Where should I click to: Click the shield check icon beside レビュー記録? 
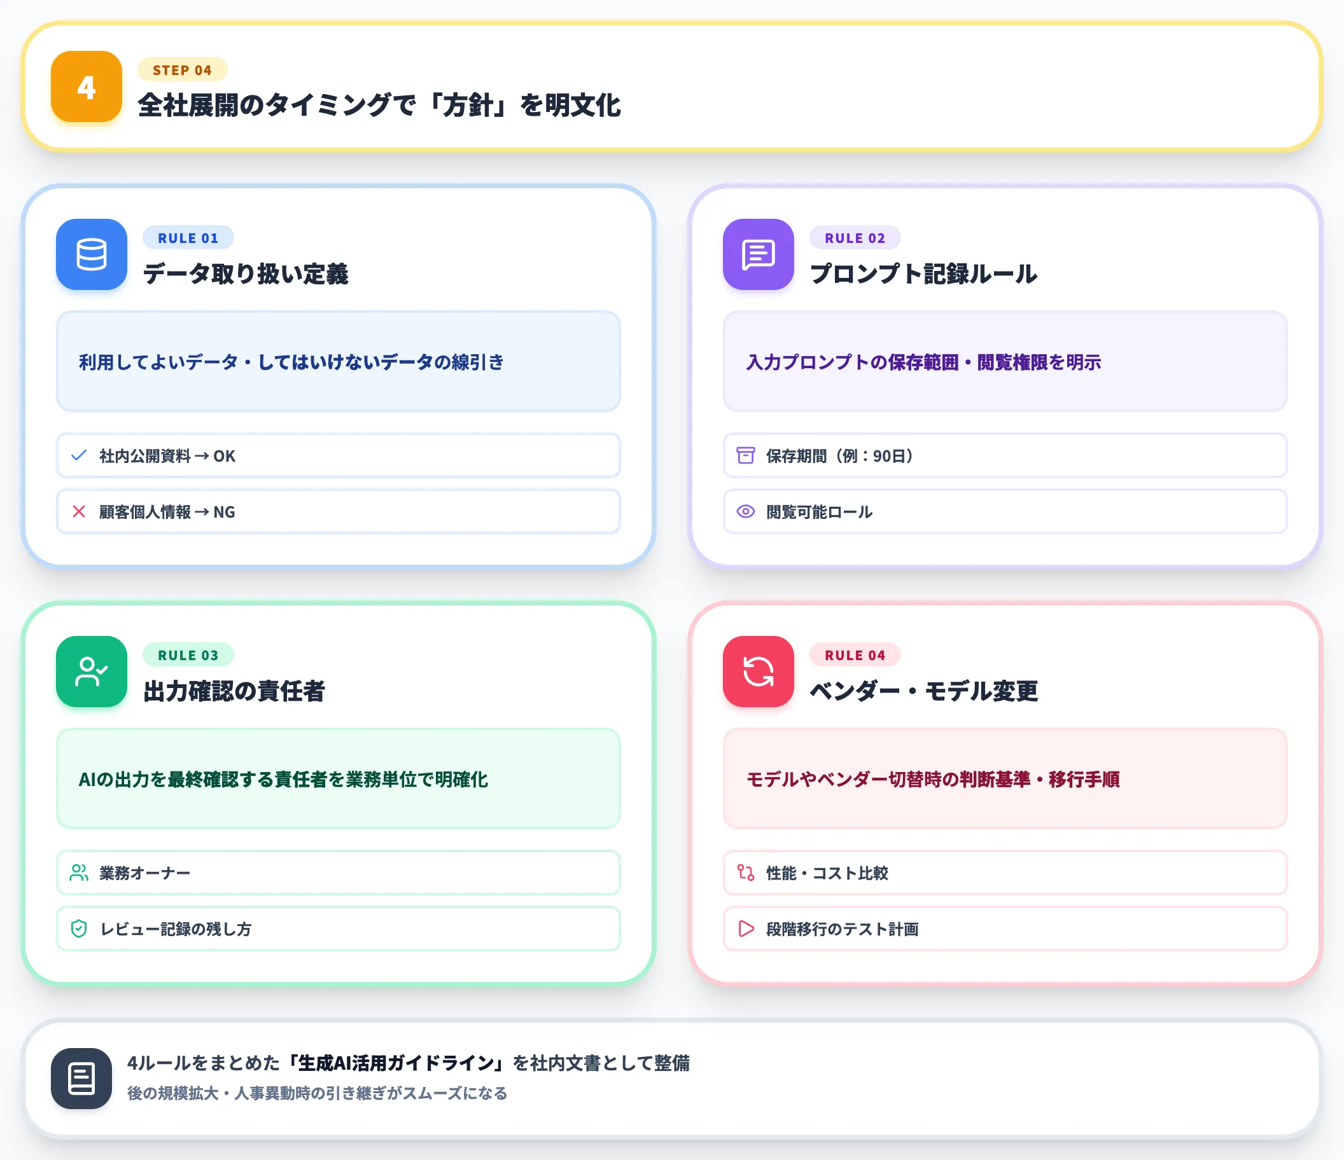[79, 929]
